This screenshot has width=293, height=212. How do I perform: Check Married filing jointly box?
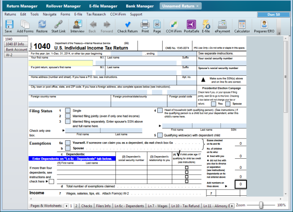pyautogui.click(x=68, y=116)
